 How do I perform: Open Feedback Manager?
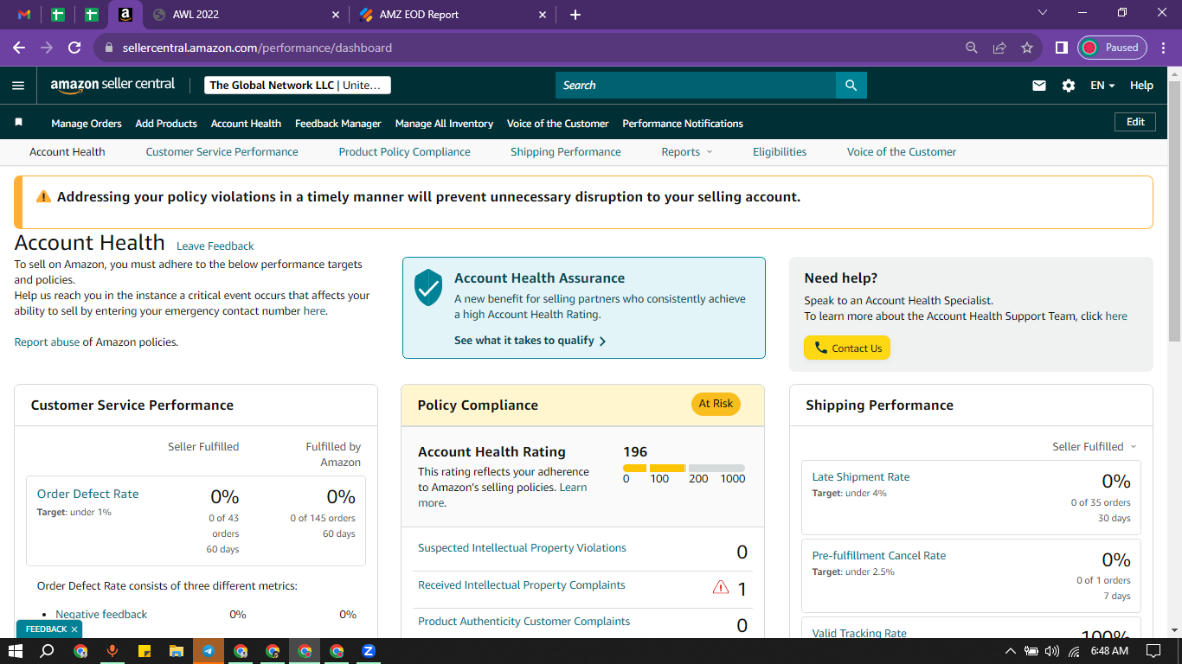(338, 124)
